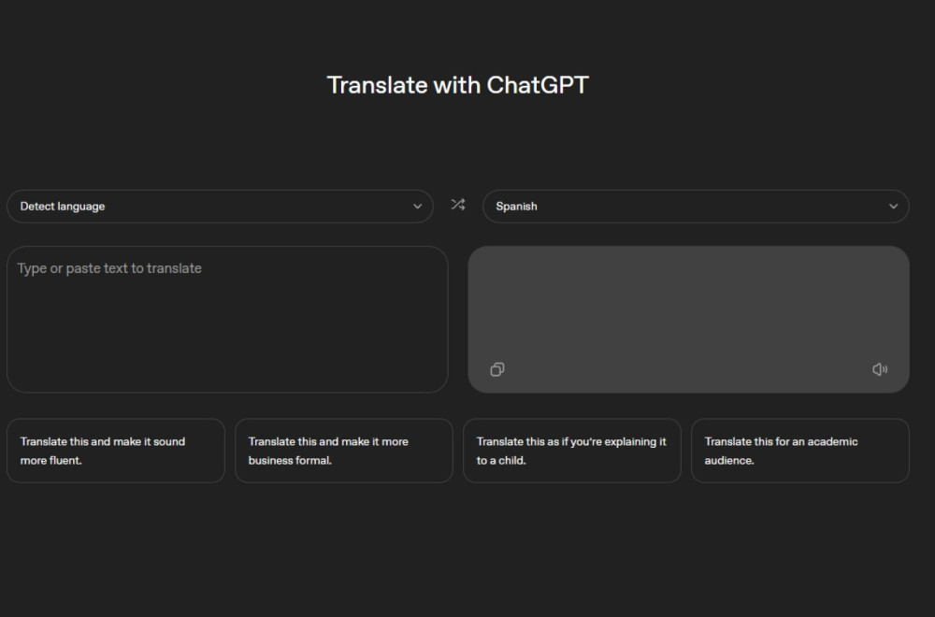
Task: Click the copy icon below the output box
Action: click(496, 368)
